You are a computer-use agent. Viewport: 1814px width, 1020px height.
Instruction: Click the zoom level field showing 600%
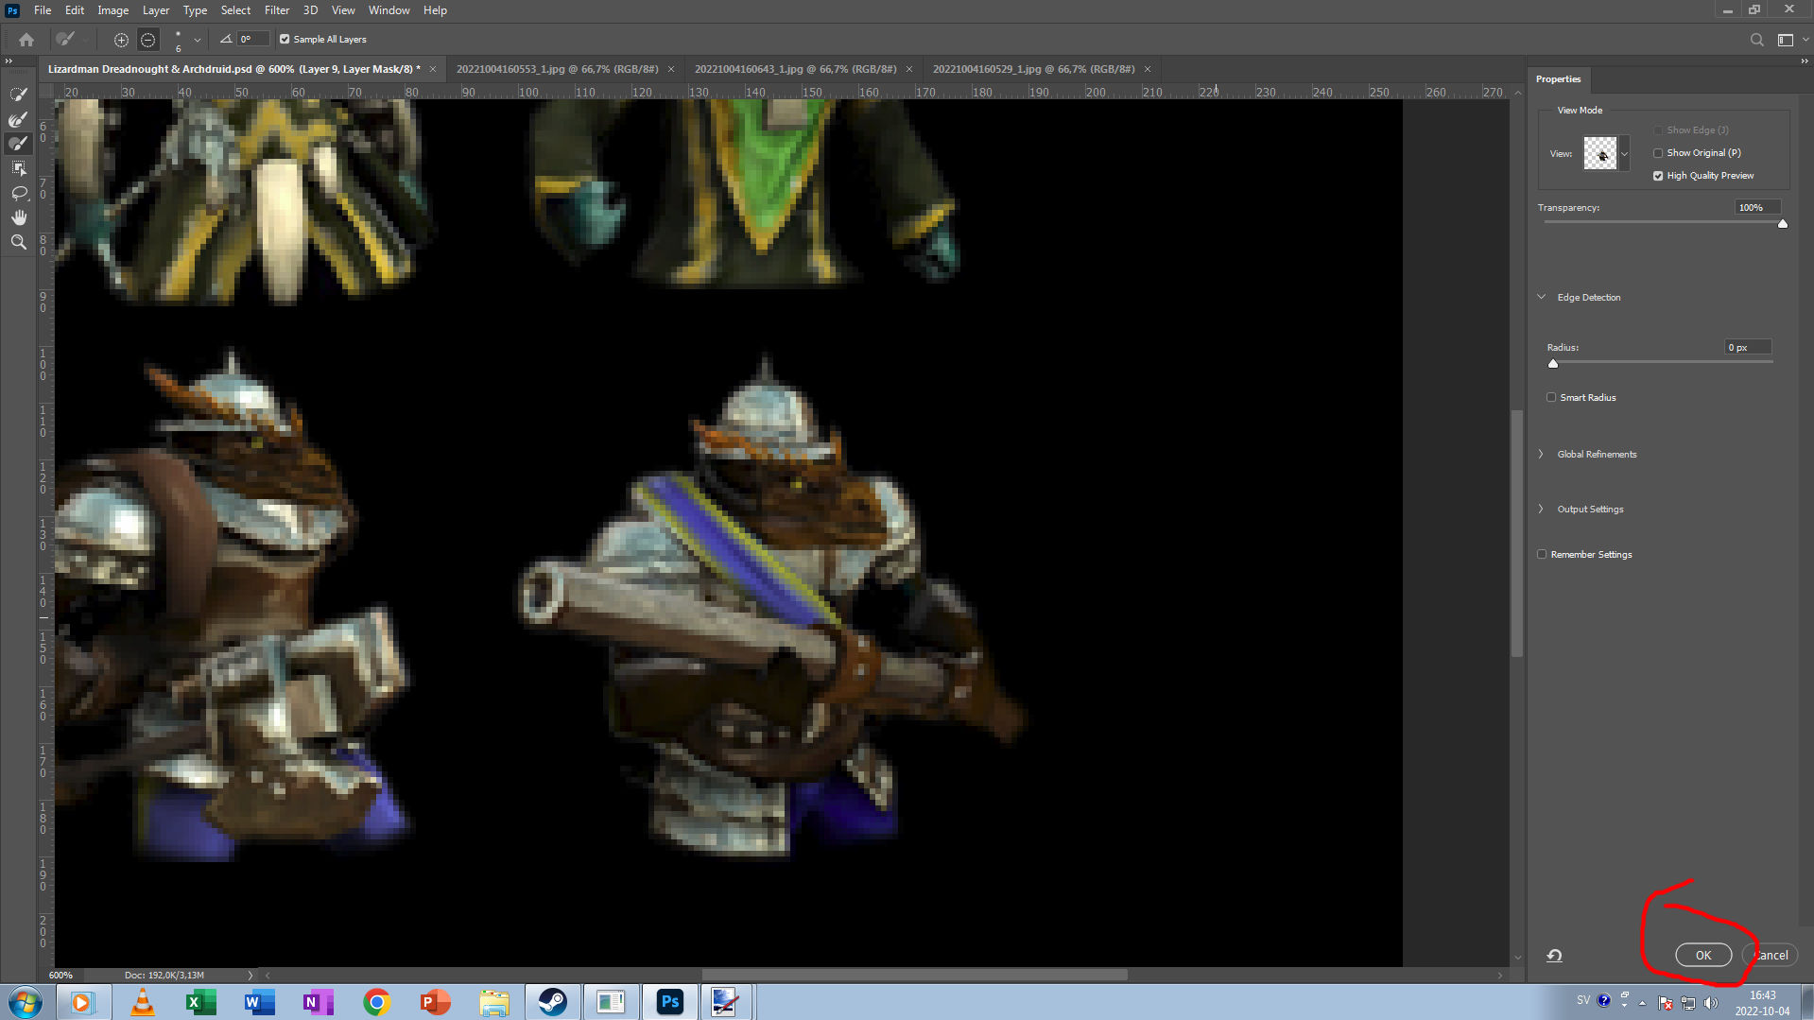pos(60,975)
